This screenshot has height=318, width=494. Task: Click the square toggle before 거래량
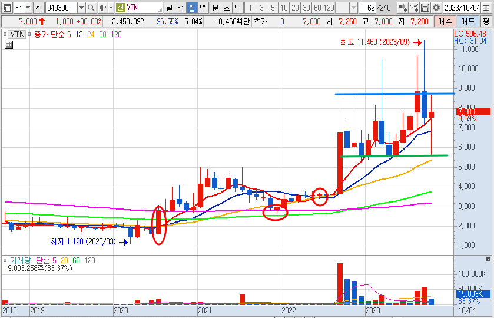pyautogui.click(x=5, y=260)
